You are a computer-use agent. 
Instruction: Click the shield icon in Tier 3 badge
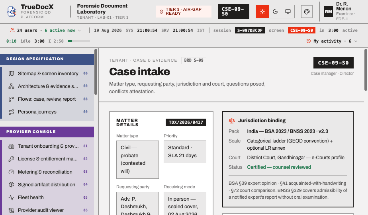[x=161, y=12]
